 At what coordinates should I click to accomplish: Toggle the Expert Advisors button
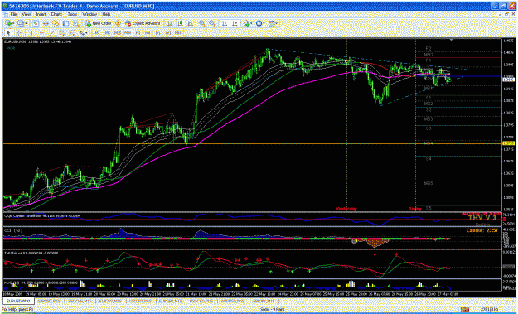(x=143, y=23)
